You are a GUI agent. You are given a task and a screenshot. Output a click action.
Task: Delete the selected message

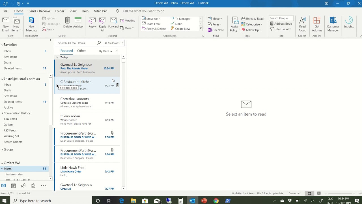point(67,23)
